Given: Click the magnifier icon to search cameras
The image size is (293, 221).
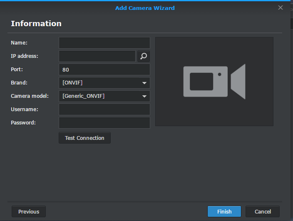Looking at the screenshot, I should click(144, 56).
